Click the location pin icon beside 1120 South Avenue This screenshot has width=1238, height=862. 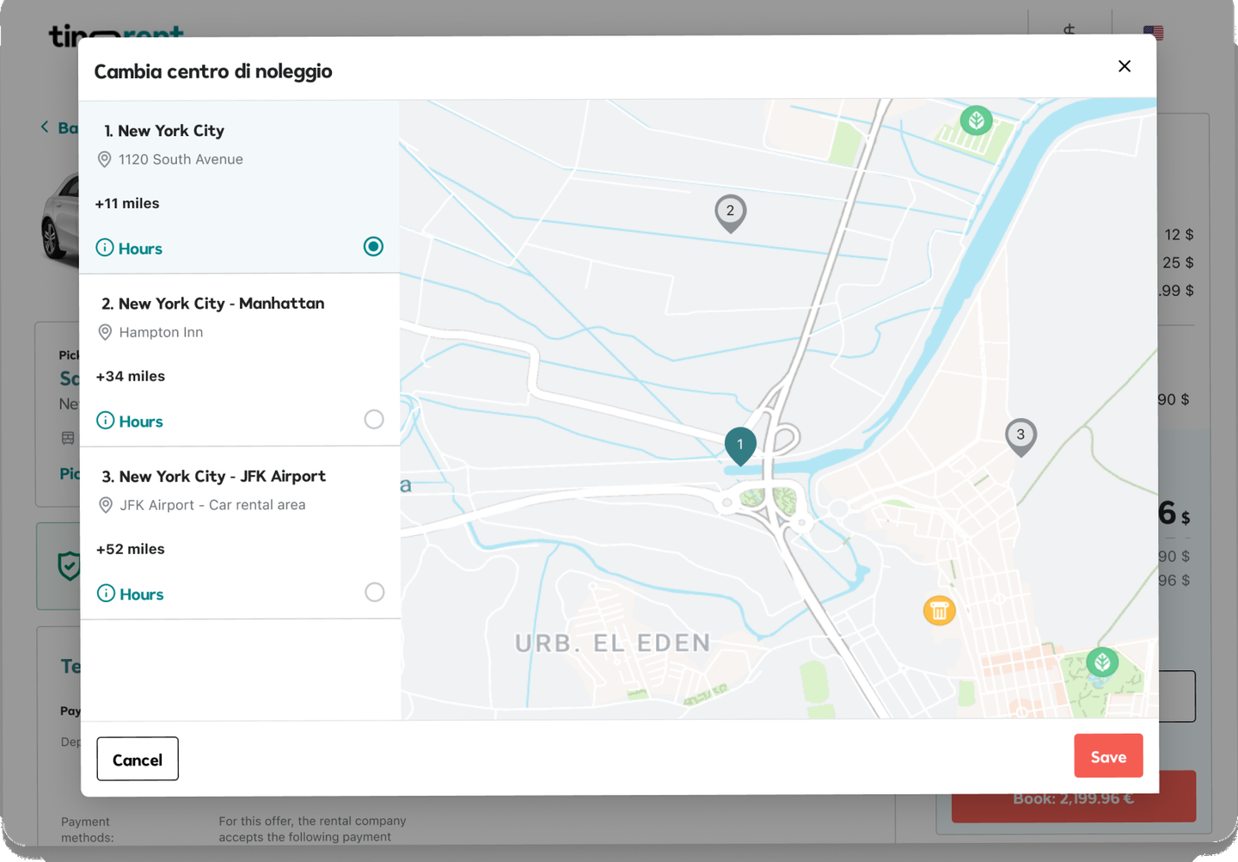tap(104, 159)
